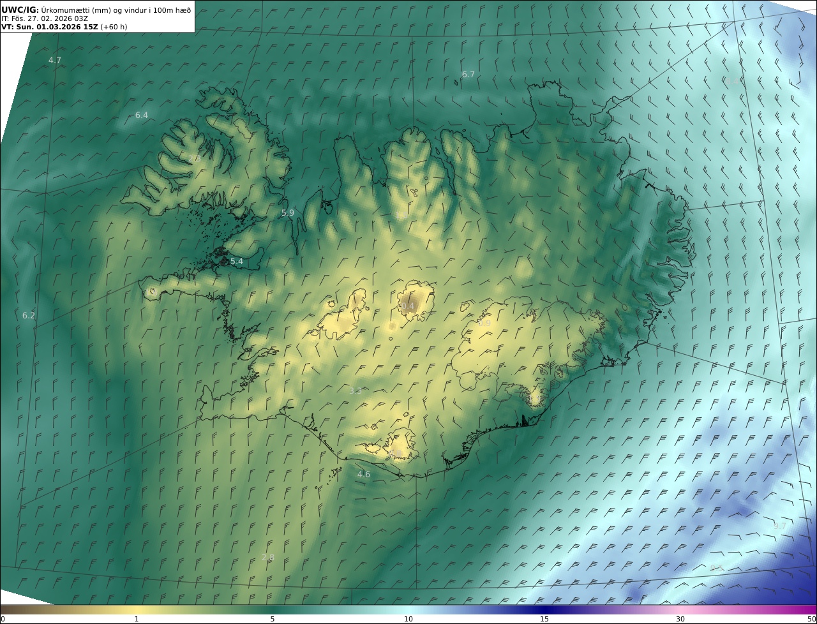Image resolution: width=817 pixels, height=624 pixels.
Task: Click the "VT: Sun. 01.03.2026 15Z (+60 h)" line
Action: tap(63, 27)
